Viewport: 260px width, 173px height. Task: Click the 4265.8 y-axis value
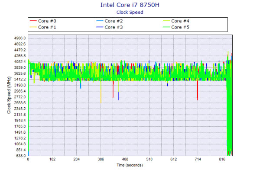click(20, 56)
